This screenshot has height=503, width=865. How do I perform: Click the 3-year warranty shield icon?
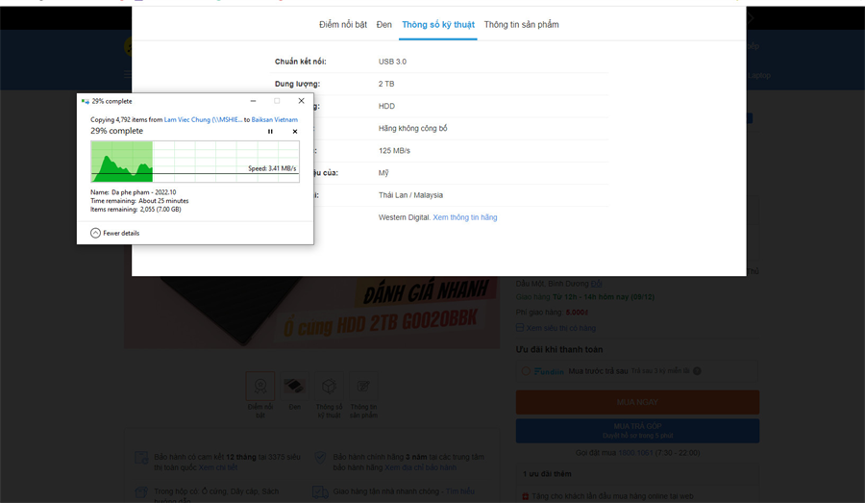[x=320, y=458]
